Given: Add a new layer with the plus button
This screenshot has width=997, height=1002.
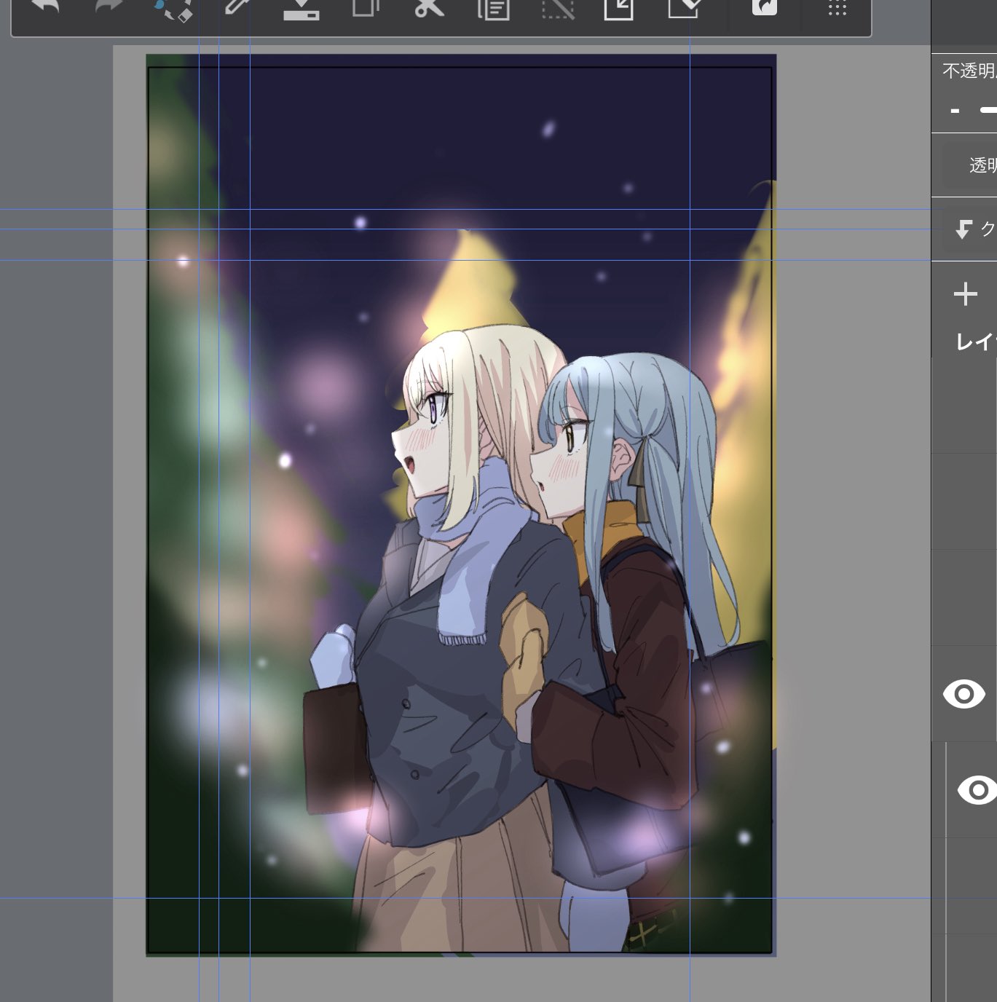Looking at the screenshot, I should [966, 294].
